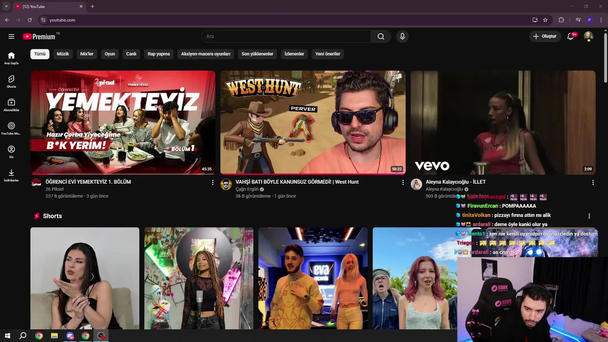Bookmark this page with the star
Image resolution: width=608 pixels, height=342 pixels.
[545, 20]
